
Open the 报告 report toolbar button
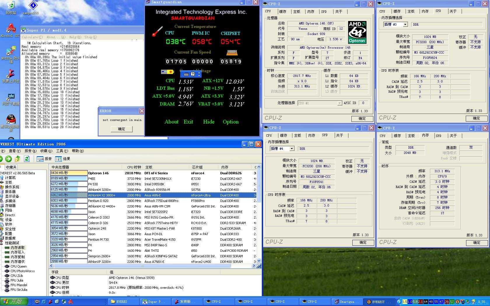(44, 159)
